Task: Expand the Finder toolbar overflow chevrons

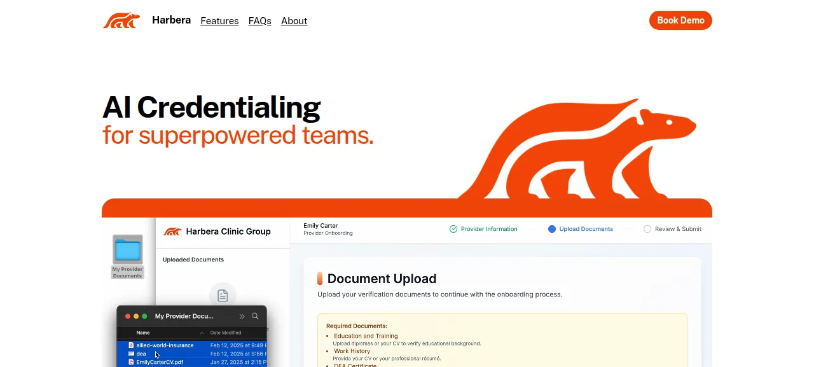Action: [242, 316]
